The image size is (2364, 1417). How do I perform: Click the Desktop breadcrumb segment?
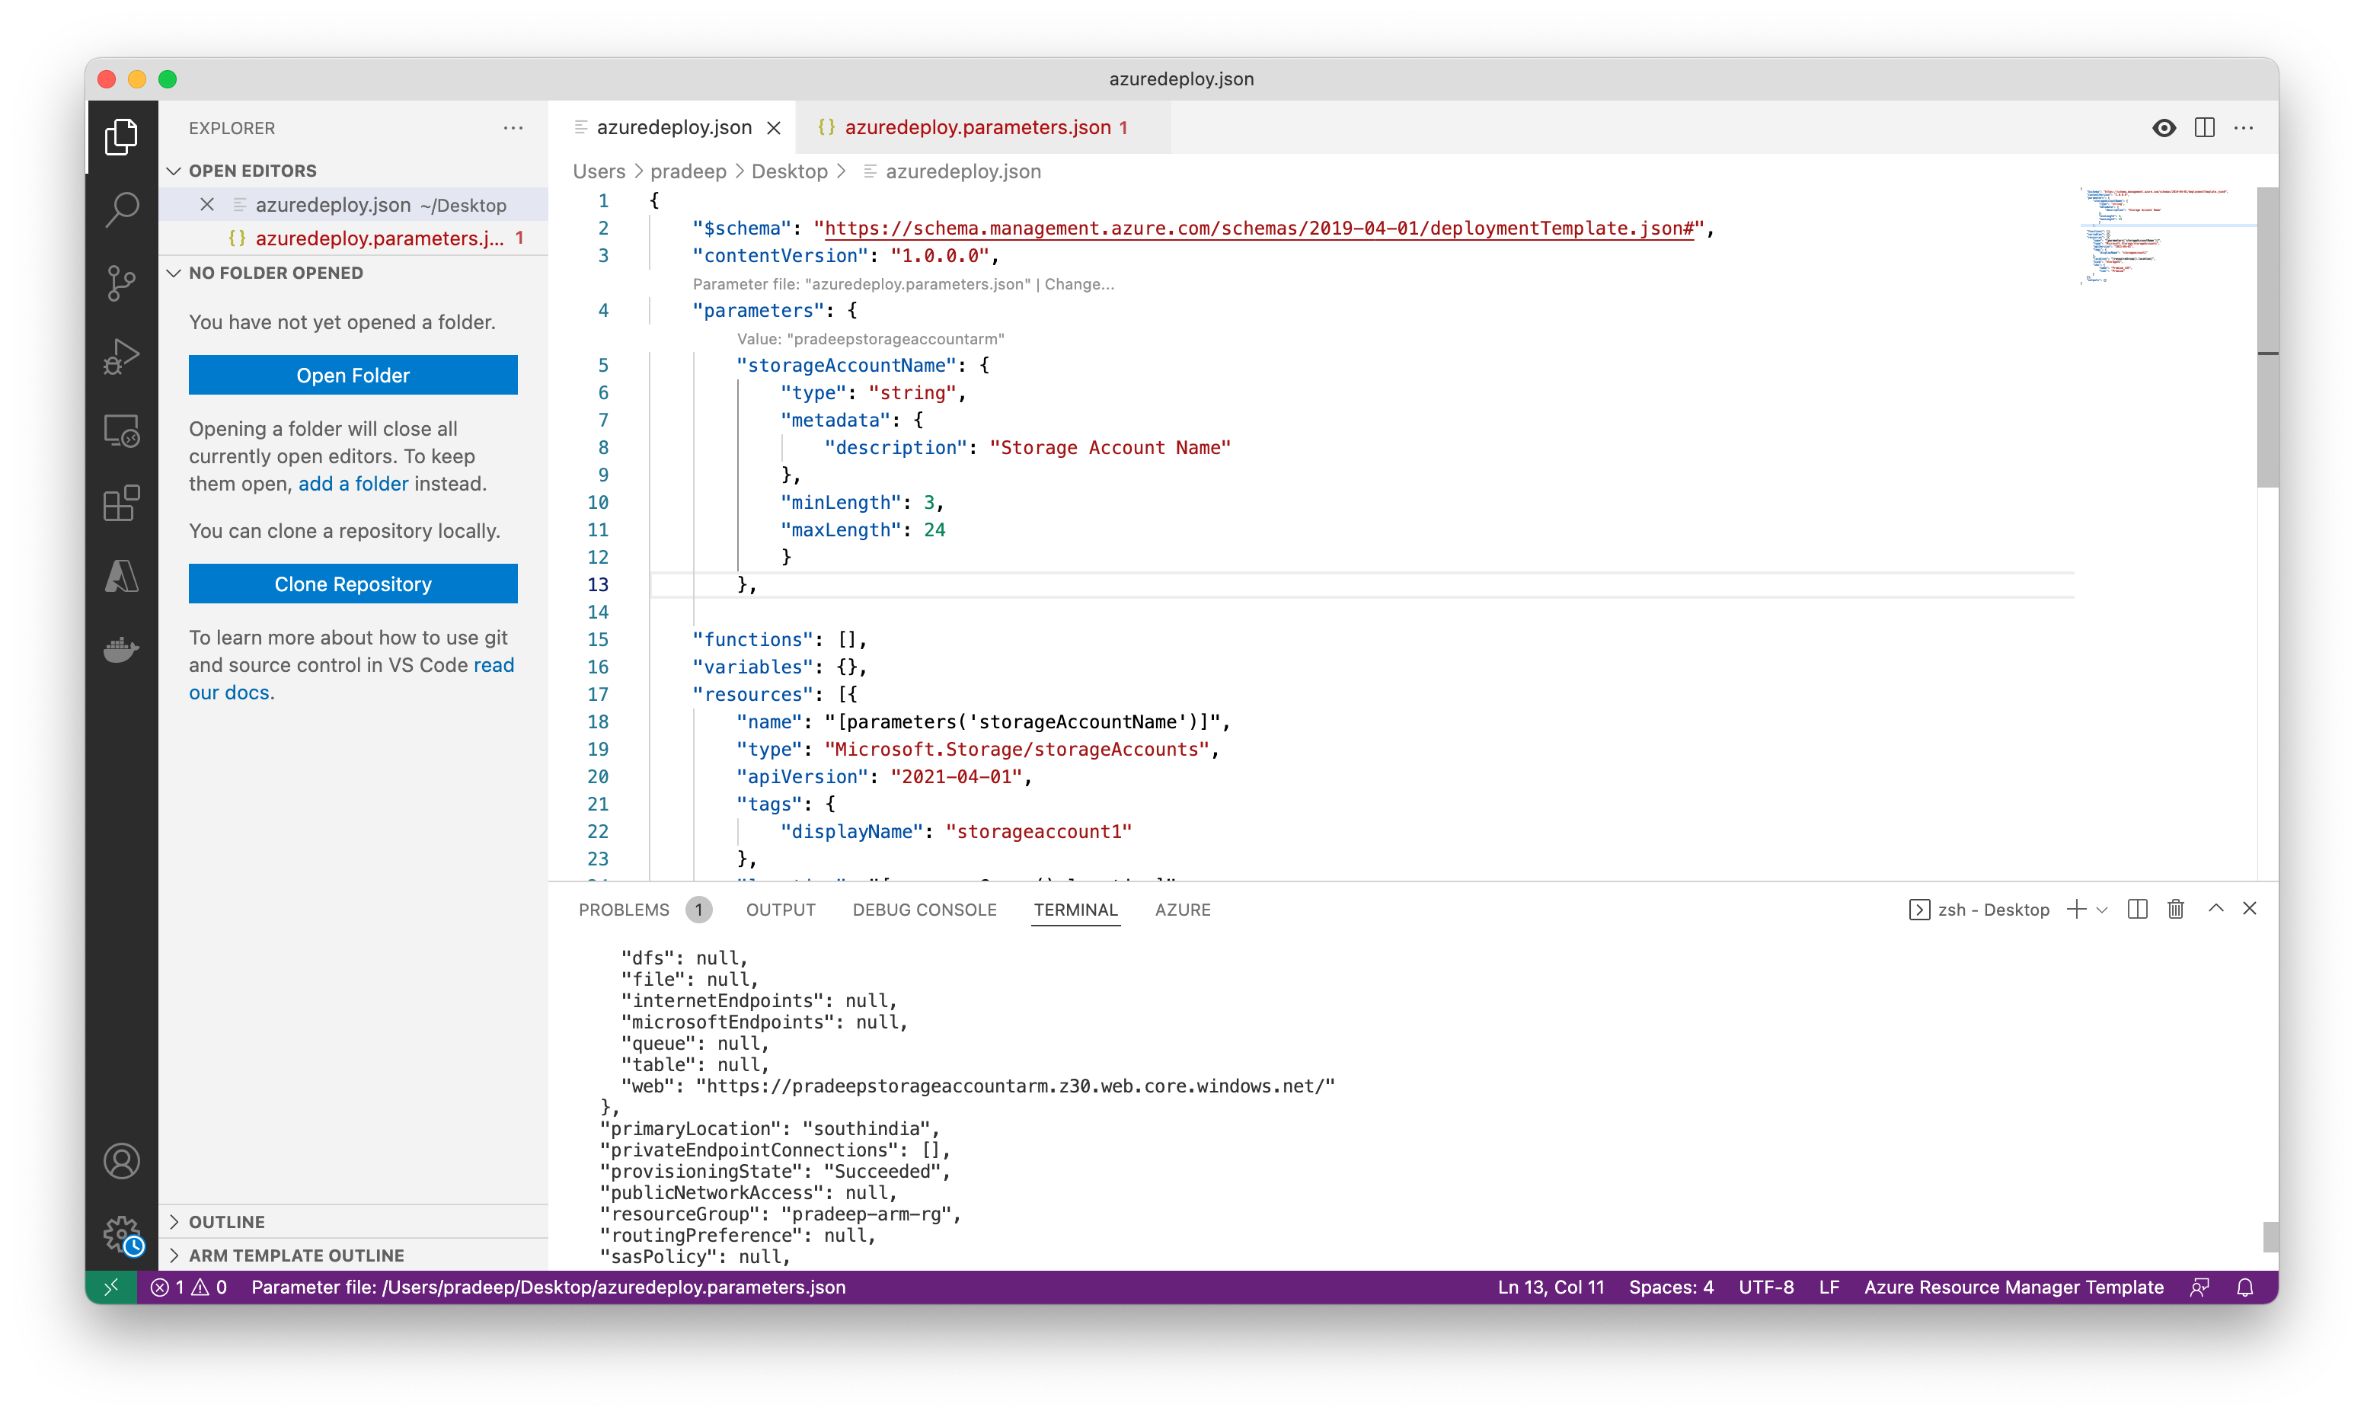click(789, 172)
